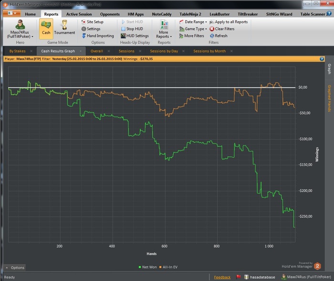Click the ribbon help icon
The height and width of the screenshot is (281, 334).
(329, 13)
